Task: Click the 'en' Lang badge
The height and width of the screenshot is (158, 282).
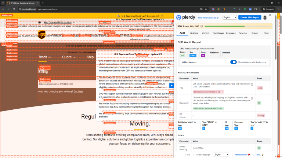Action: tap(203, 56)
